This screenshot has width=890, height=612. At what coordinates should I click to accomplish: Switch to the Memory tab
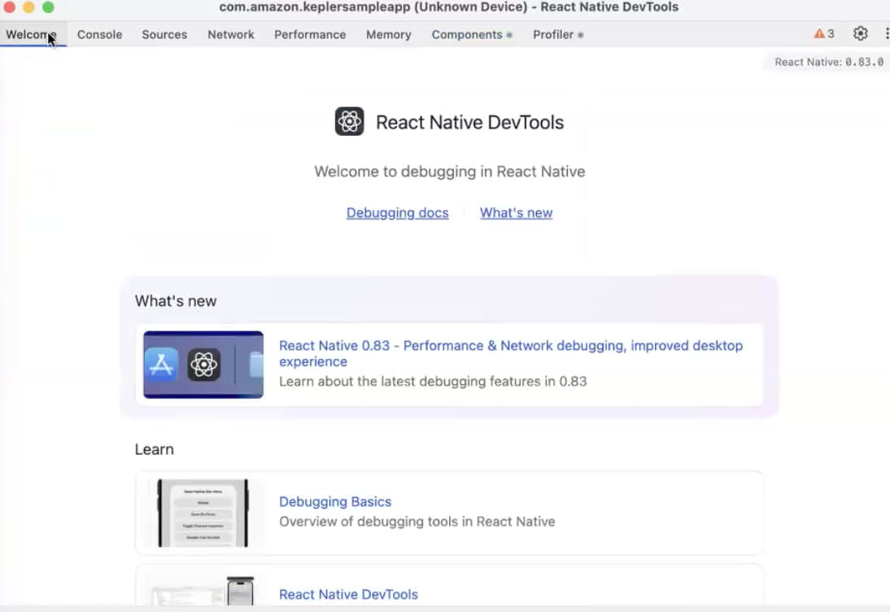click(x=388, y=35)
